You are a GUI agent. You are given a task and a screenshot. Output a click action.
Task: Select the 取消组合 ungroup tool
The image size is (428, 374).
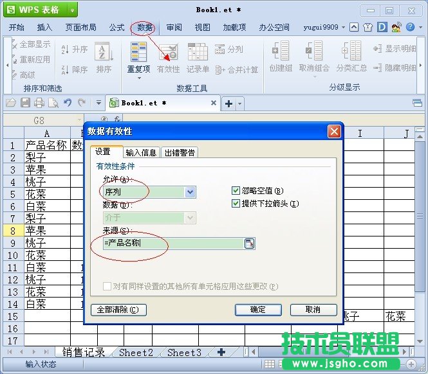coord(314,57)
